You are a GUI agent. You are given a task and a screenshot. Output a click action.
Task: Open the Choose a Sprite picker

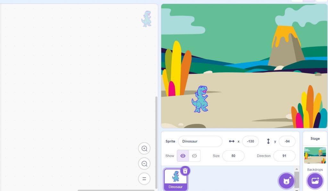(x=286, y=181)
